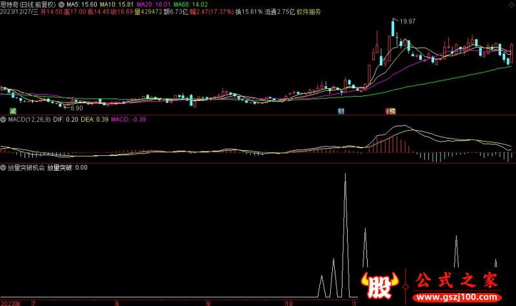Expand the 放量突破机会 indicator dropdown arrow
516x306 pixels.
(3, 167)
